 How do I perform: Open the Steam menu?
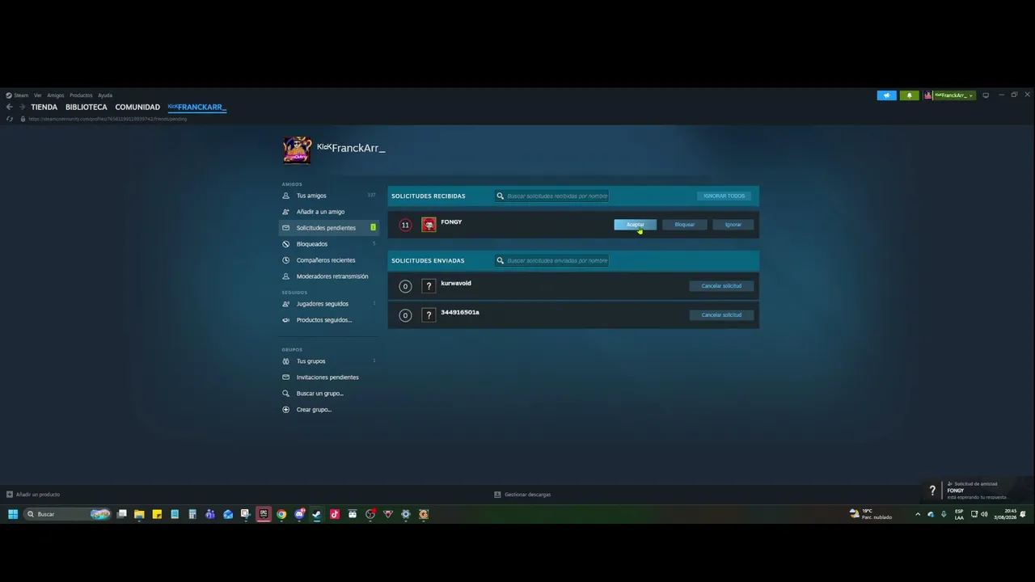point(17,95)
